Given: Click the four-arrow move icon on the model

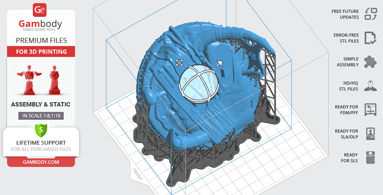Looking at the screenshot, I should [x=179, y=62].
